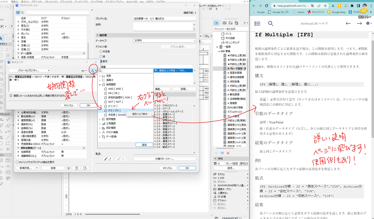Bookmark this page with the star icon
374x219 pixels.
click(x=325, y=6)
